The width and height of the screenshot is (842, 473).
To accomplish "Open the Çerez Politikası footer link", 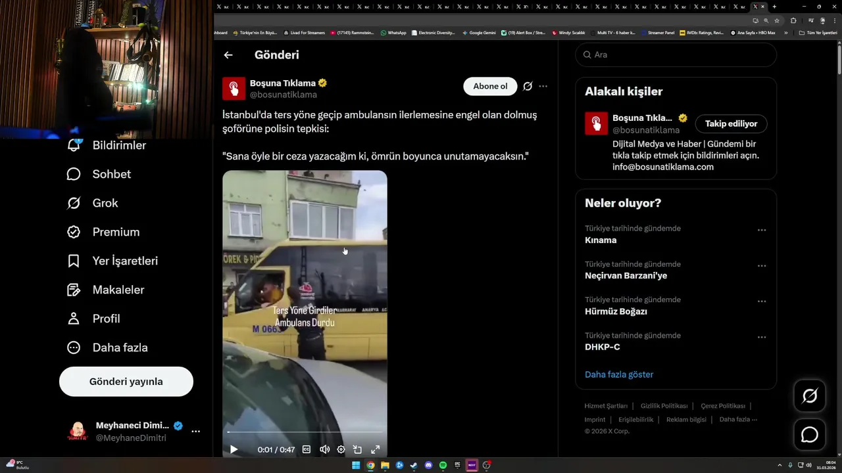I will pyautogui.click(x=723, y=406).
